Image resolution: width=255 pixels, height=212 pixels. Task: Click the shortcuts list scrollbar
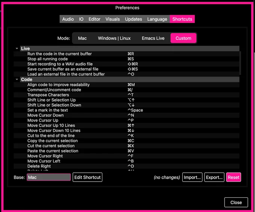[240, 63]
